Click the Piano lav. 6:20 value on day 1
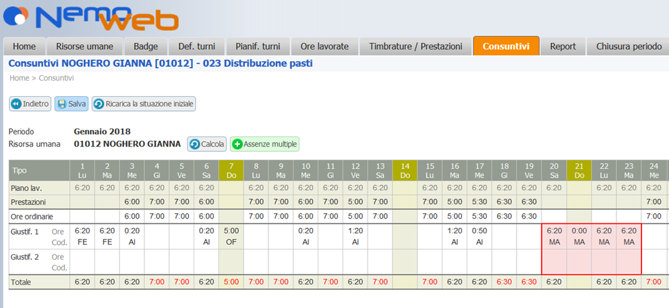The width and height of the screenshot is (669, 308). [82, 188]
